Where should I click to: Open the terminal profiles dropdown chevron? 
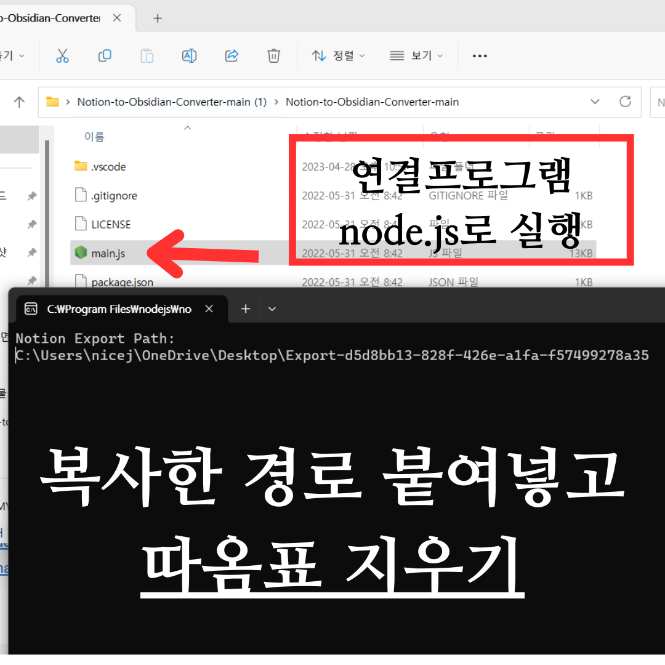point(272,309)
